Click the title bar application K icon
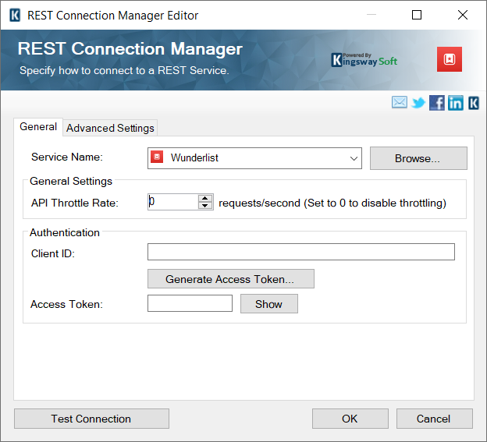Viewport: 487px width, 442px height. pyautogui.click(x=15, y=15)
